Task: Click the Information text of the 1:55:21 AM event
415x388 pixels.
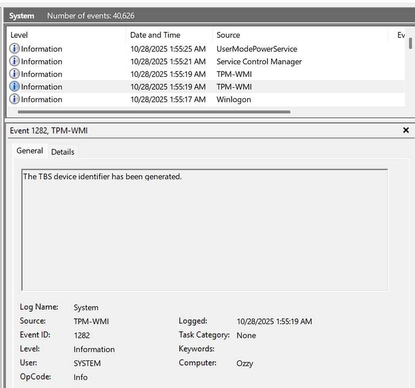Action: coord(41,61)
